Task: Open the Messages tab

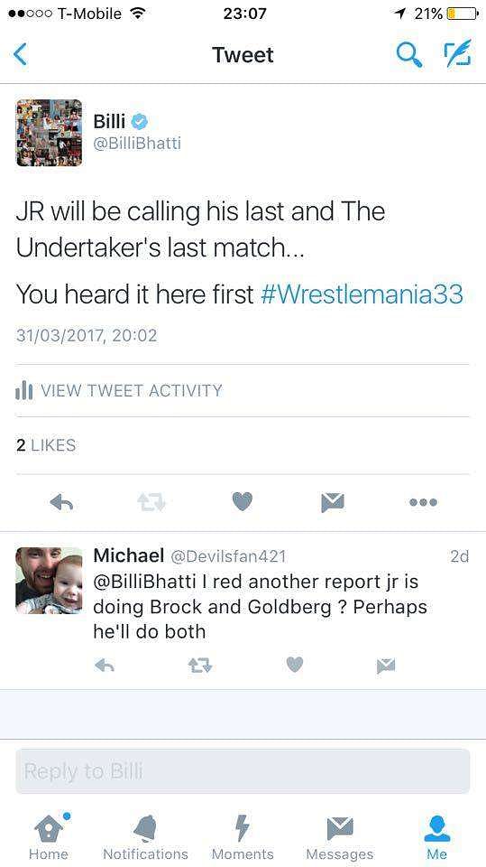Action: [340, 836]
